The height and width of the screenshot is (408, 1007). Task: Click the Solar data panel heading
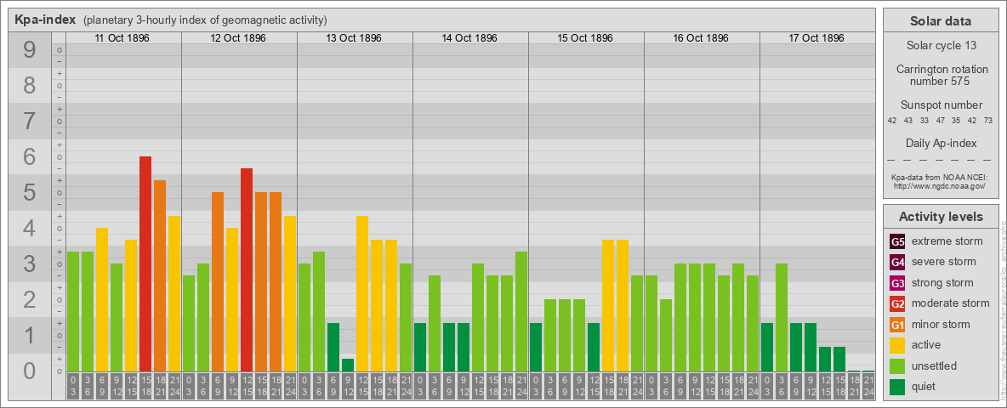point(940,21)
